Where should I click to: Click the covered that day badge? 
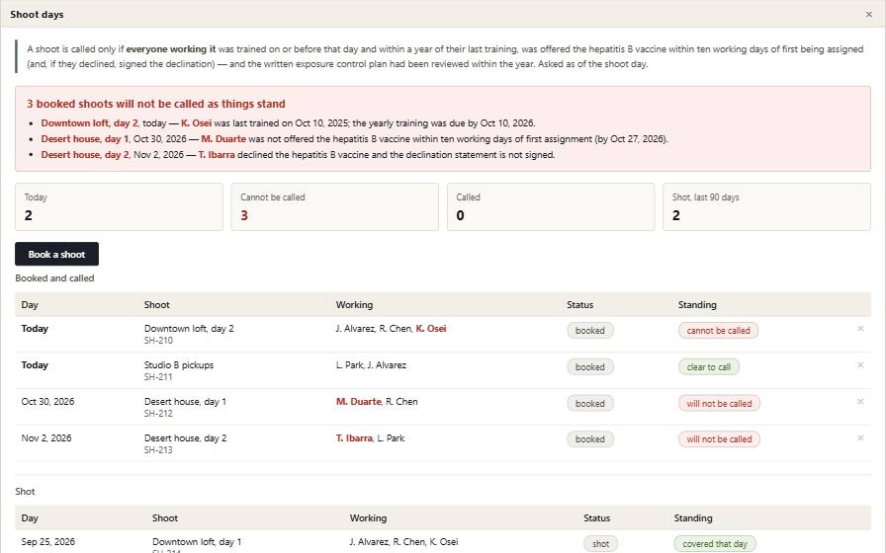pyautogui.click(x=715, y=544)
